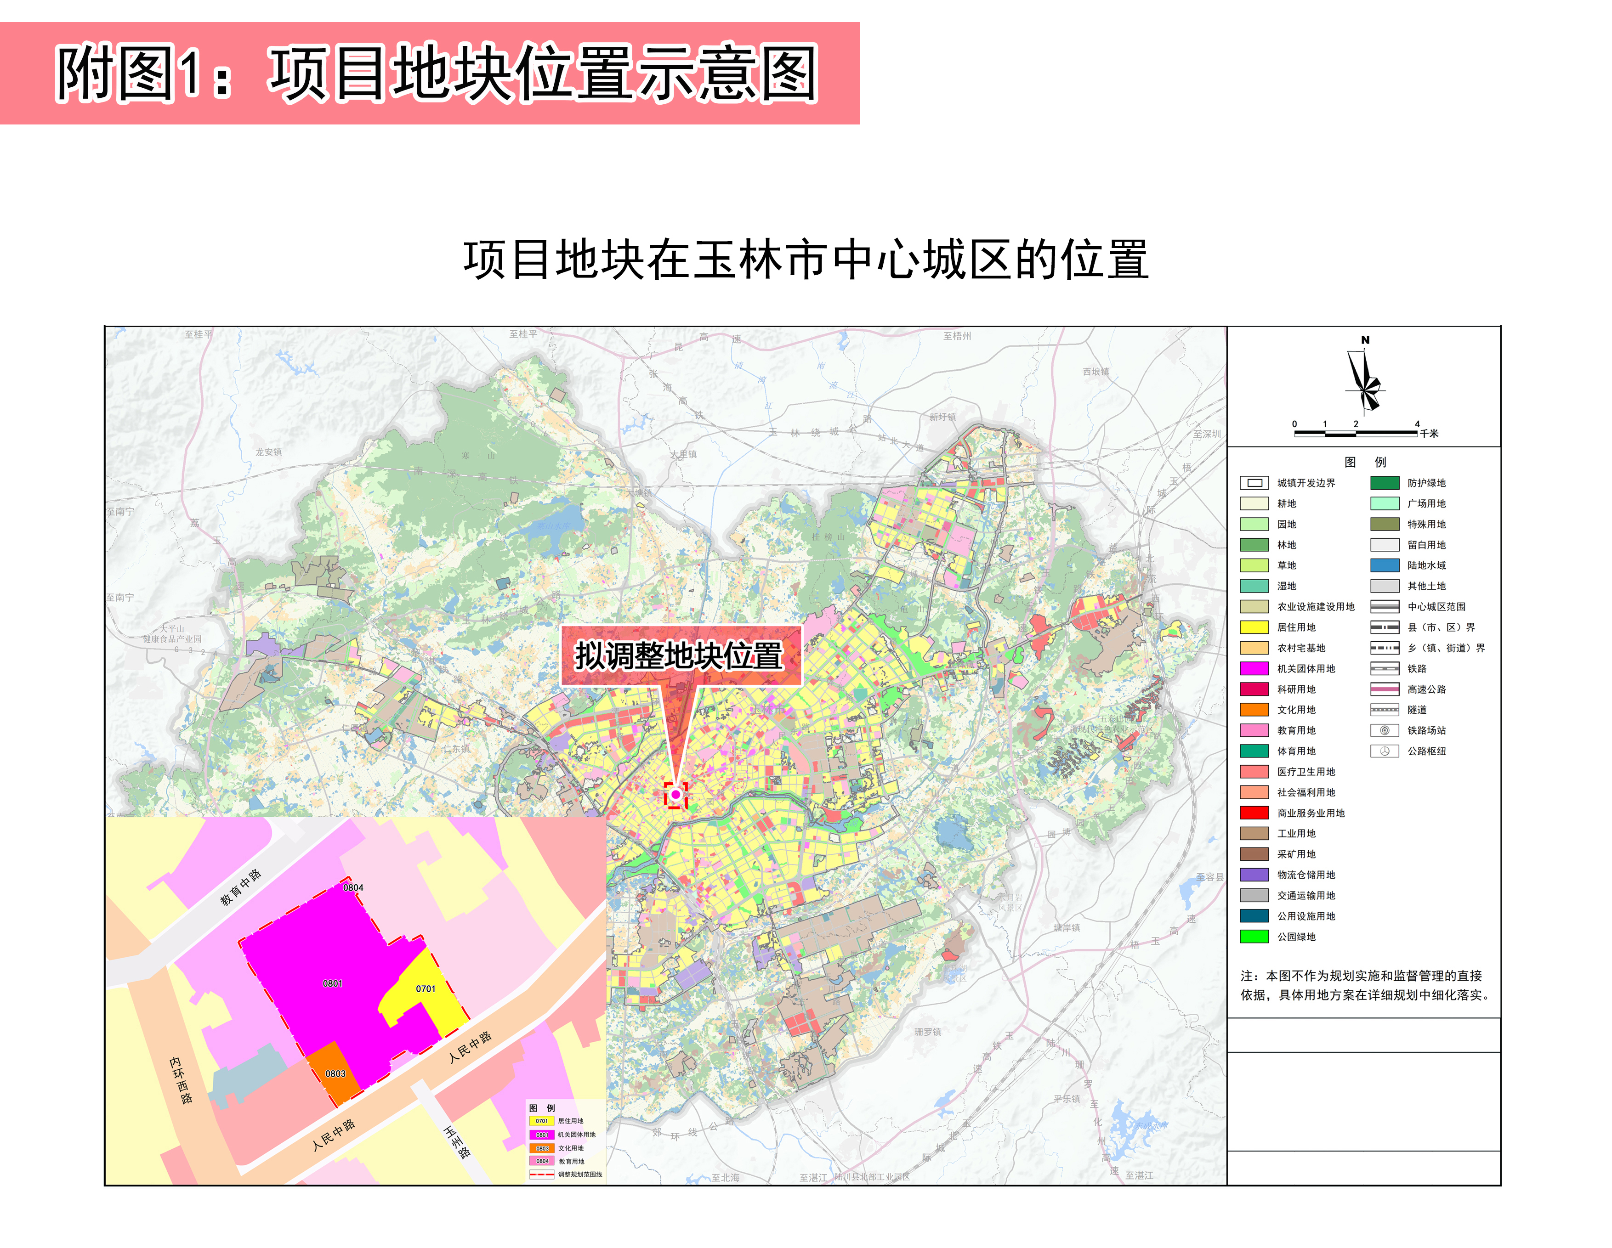This screenshot has width=1612, height=1248.
Task: Click the 拟调整地块位置 callout label
Action: click(679, 656)
